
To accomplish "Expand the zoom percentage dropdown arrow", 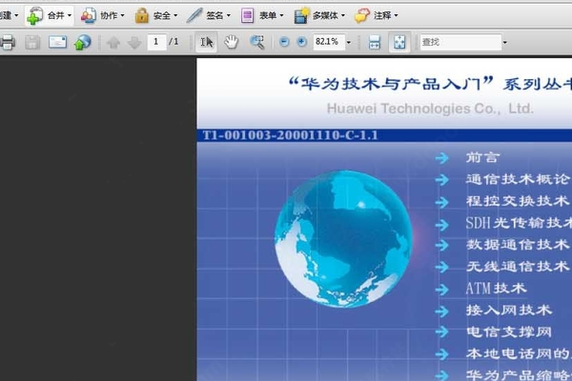I will 349,43.
